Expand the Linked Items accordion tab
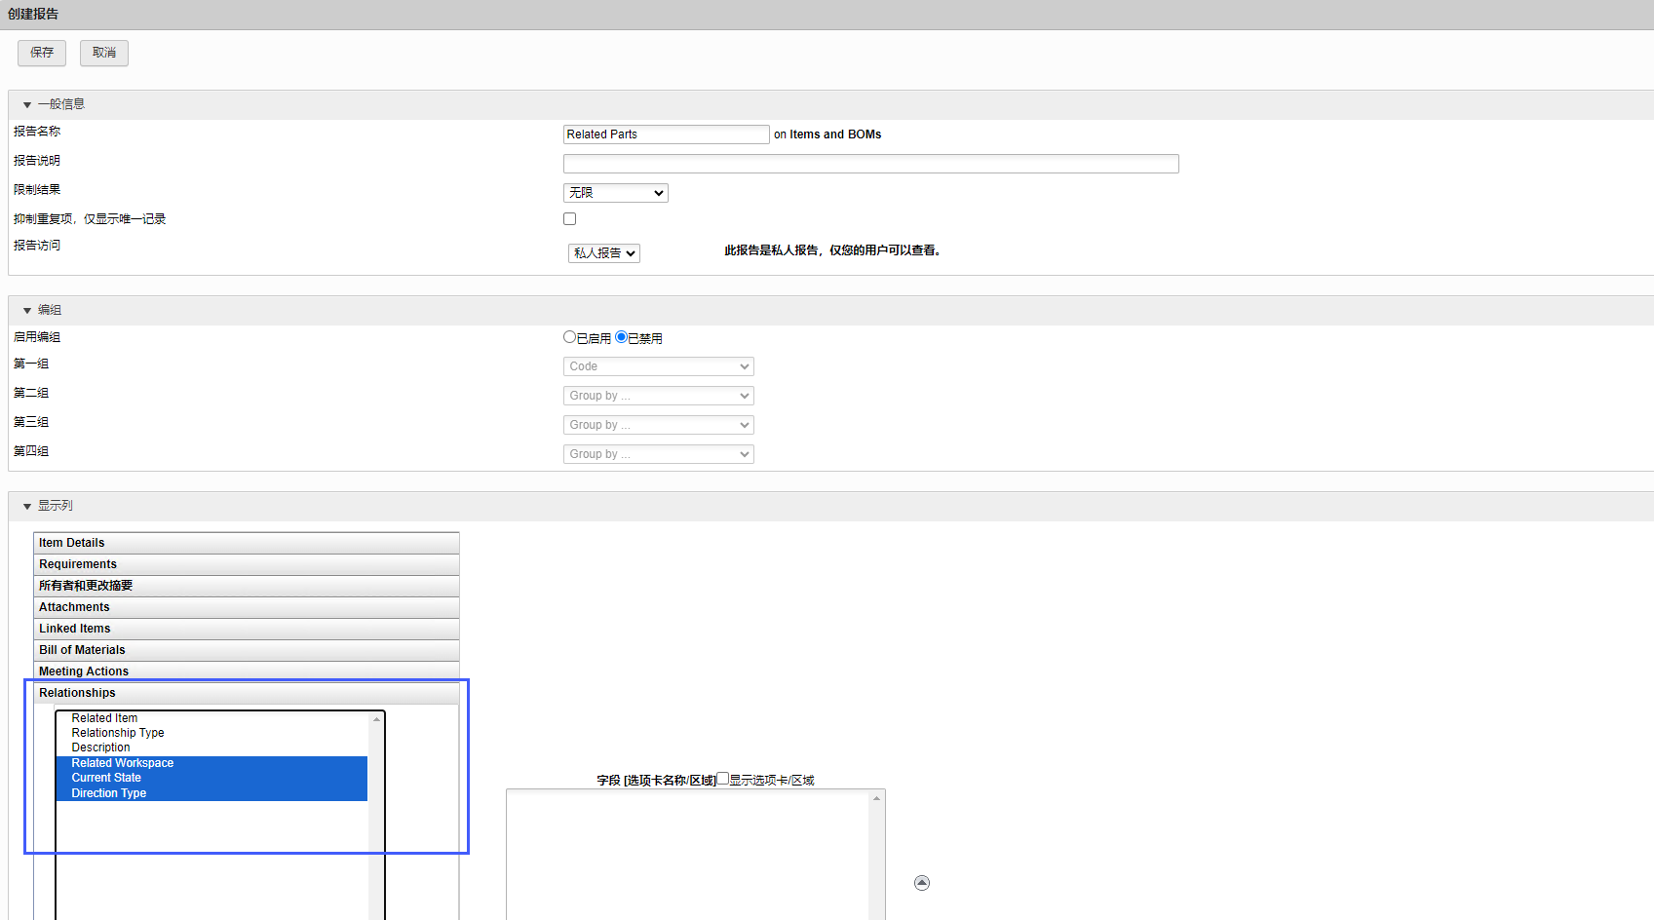 247,629
